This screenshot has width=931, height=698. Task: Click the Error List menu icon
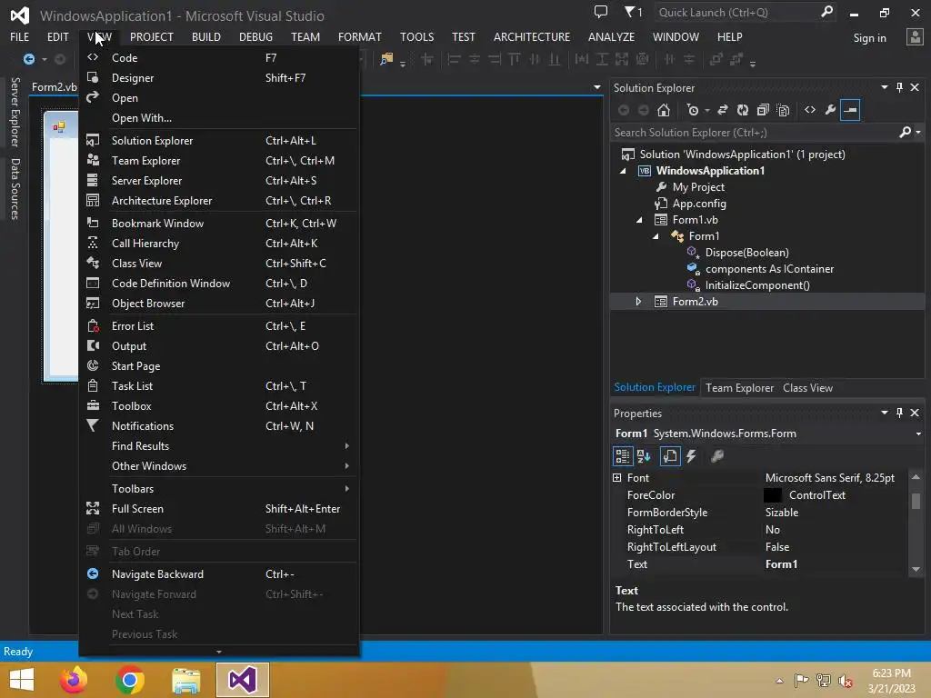click(x=93, y=326)
